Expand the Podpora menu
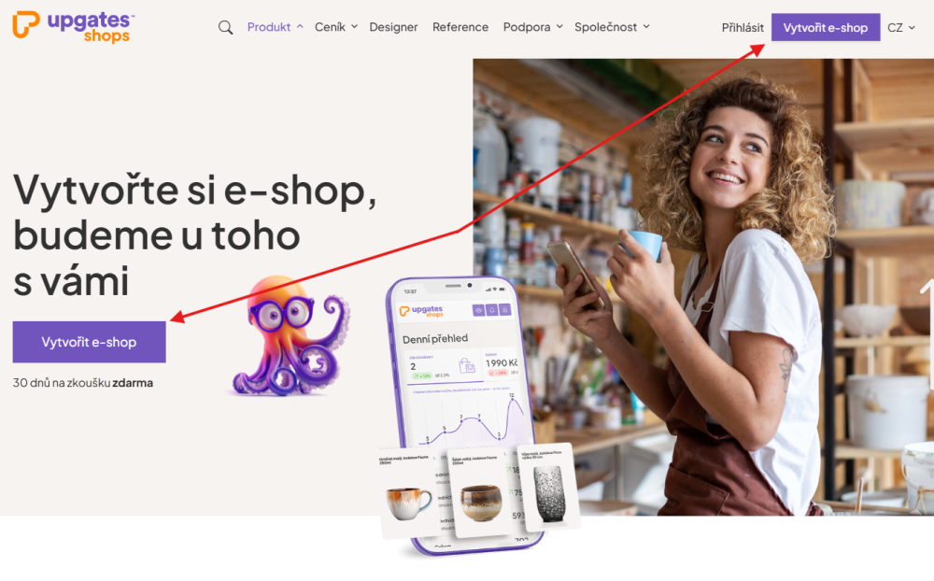Image resolution: width=934 pixels, height=581 pixels. coord(532,27)
